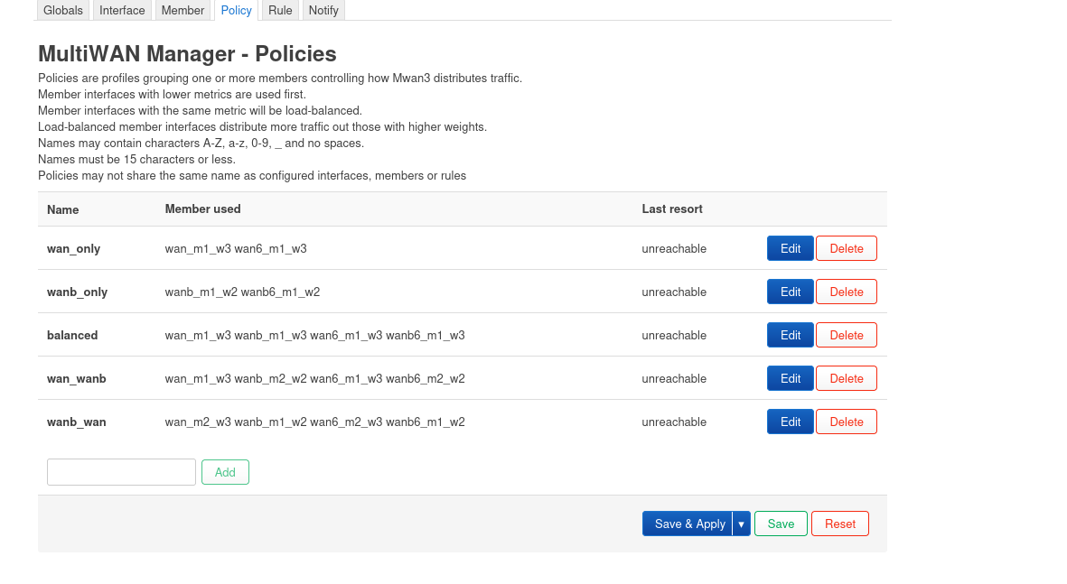
Task: Edit the balanced policy
Action: click(790, 335)
